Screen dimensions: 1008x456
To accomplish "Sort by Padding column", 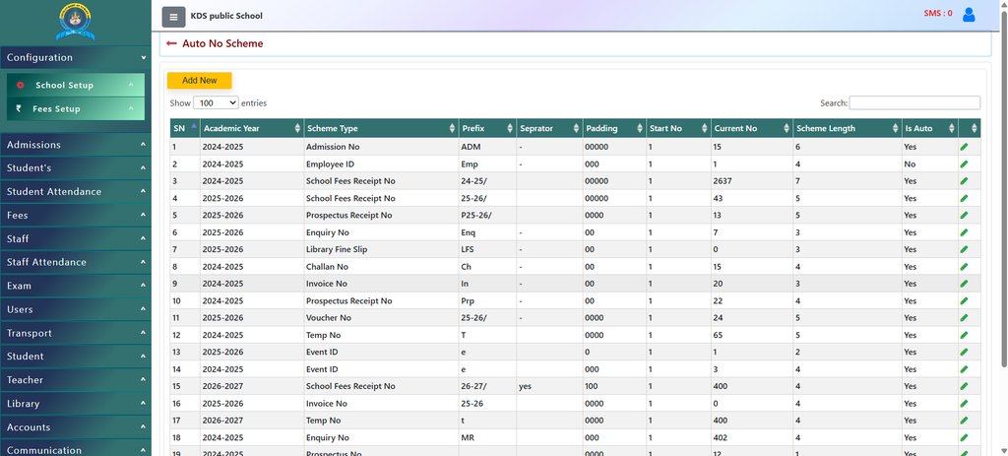I will tap(614, 129).
